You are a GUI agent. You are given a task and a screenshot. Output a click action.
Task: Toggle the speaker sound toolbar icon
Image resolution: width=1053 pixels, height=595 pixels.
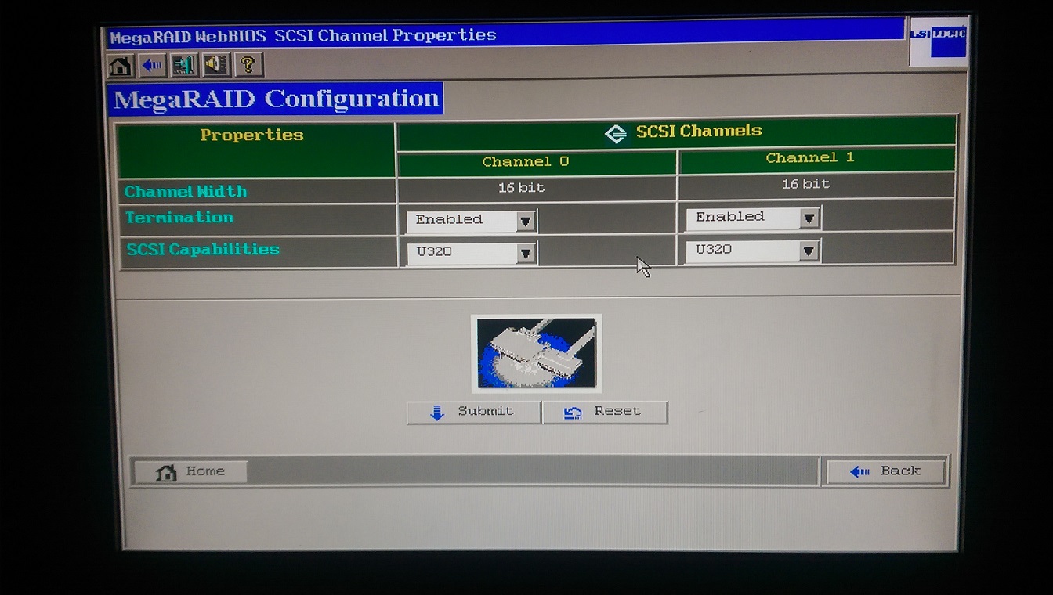click(216, 64)
